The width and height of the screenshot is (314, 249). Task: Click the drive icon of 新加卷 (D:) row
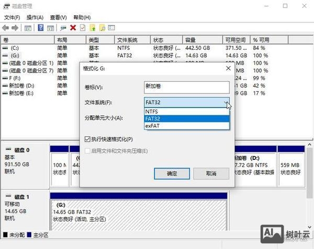(x=5, y=85)
